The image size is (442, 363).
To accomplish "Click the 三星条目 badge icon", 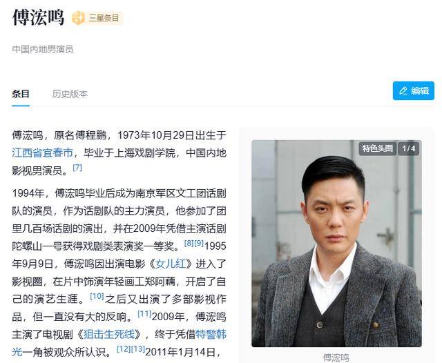I will click(78, 18).
